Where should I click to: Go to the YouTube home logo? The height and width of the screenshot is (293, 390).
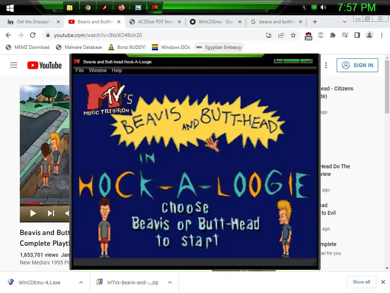[45, 65]
